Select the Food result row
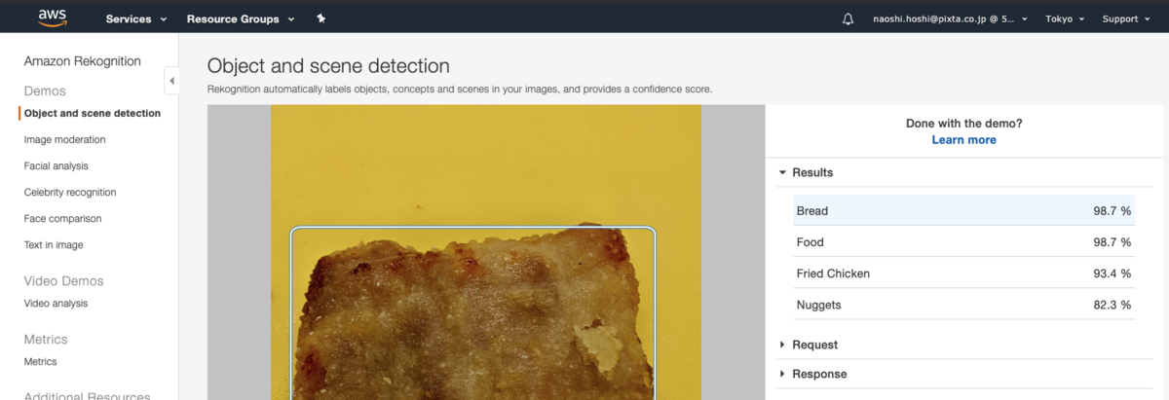Image resolution: width=1169 pixels, height=400 pixels. (963, 241)
